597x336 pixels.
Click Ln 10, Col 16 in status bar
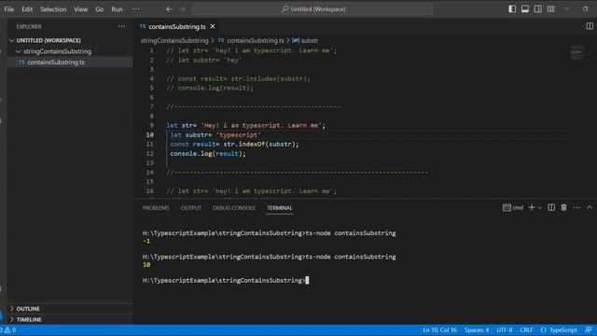click(439, 330)
